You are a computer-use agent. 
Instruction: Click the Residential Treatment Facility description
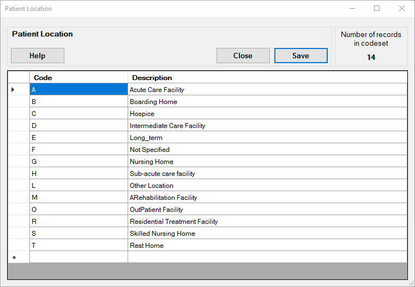(267, 222)
